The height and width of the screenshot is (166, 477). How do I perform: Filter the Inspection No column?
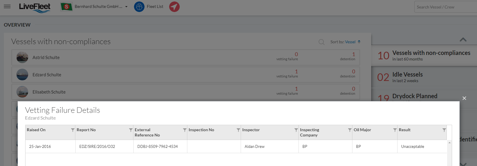238,130
